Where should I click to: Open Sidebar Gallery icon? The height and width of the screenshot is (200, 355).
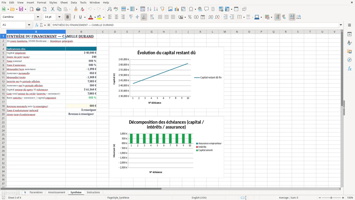[349, 51]
